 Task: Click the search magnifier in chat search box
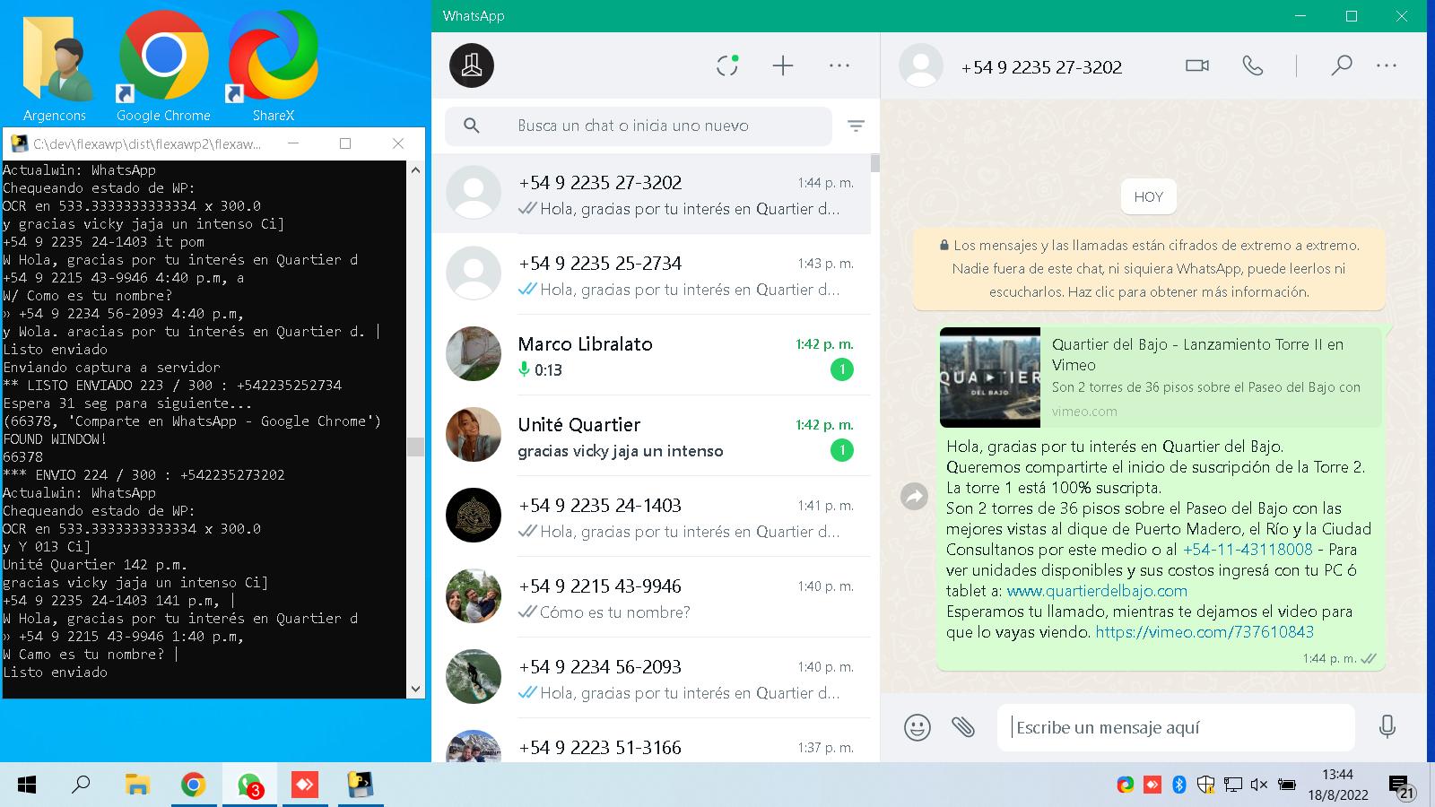pos(472,126)
